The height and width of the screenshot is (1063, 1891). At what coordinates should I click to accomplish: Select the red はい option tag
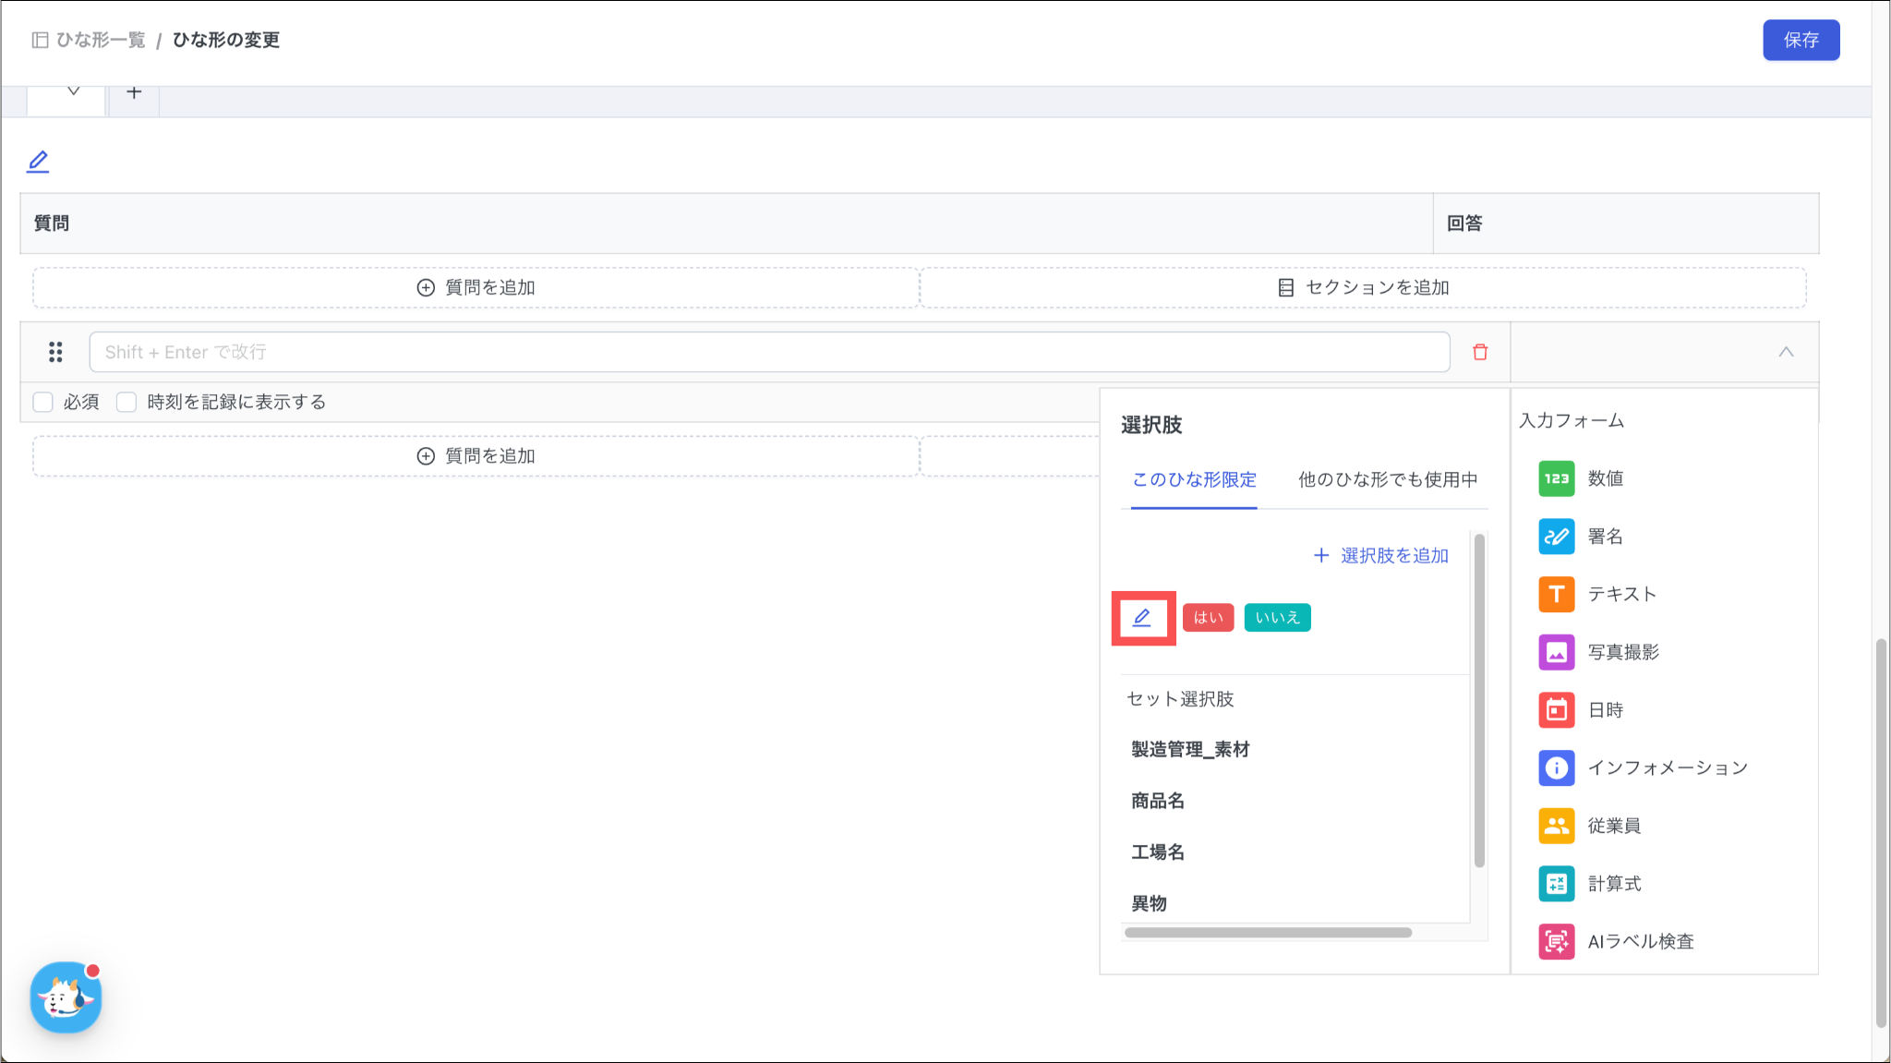[x=1208, y=618]
